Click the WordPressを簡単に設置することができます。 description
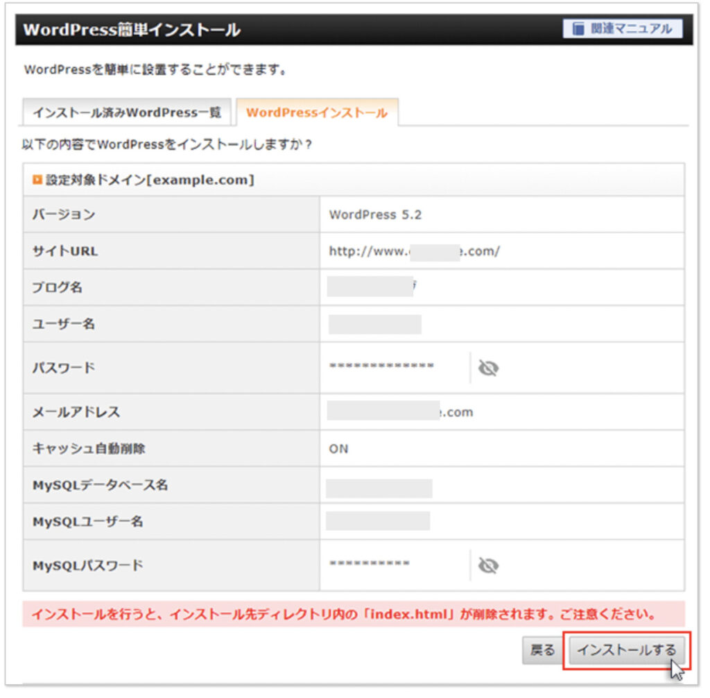The image size is (710, 698). click(155, 70)
